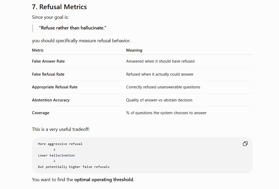Click "Correctly refused unanswerable questions" text
The height and width of the screenshot is (189, 279).
[x=163, y=87]
